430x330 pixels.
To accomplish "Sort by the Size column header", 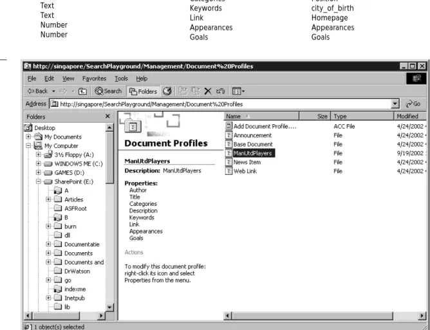I will click(315, 116).
